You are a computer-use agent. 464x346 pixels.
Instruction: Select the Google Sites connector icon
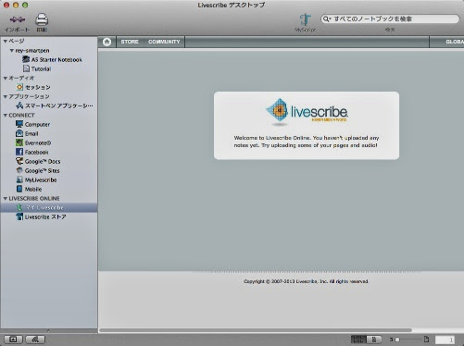click(x=19, y=170)
